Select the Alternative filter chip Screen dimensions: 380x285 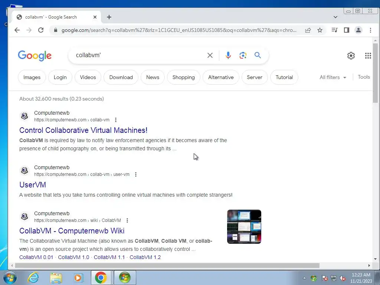tap(221, 77)
